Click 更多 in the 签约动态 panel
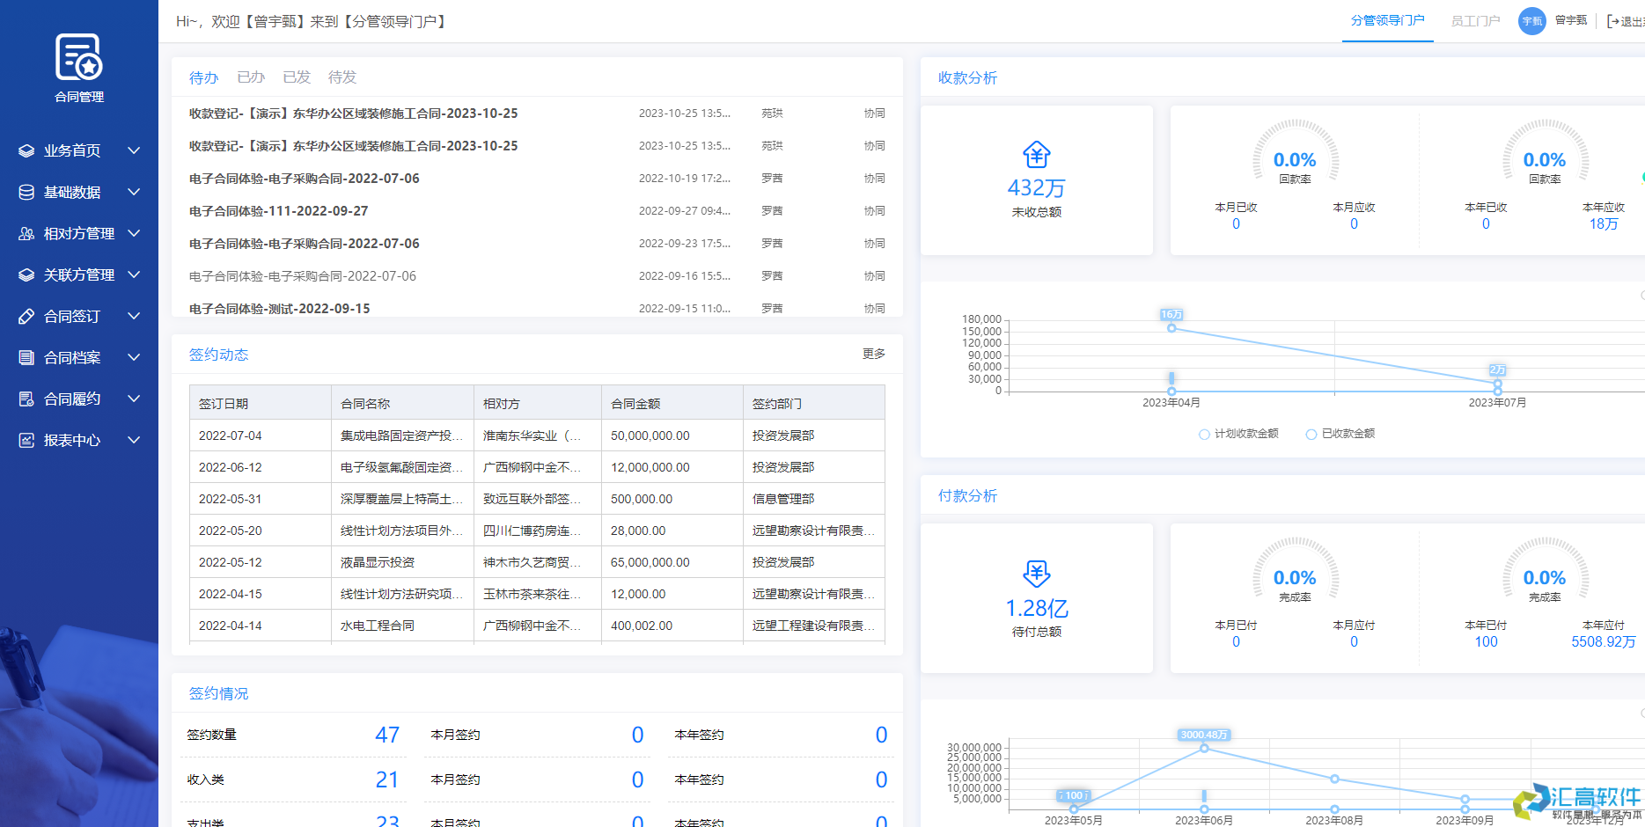This screenshot has height=827, width=1645. (872, 354)
